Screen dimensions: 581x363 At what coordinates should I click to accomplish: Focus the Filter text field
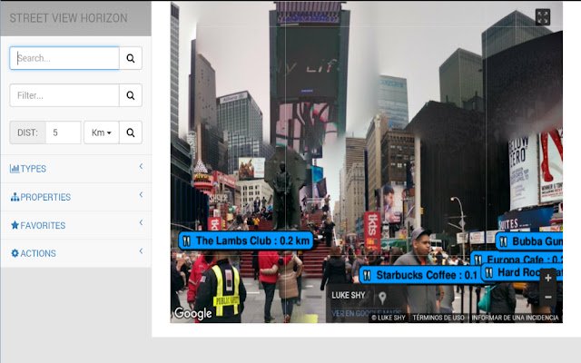(x=64, y=95)
